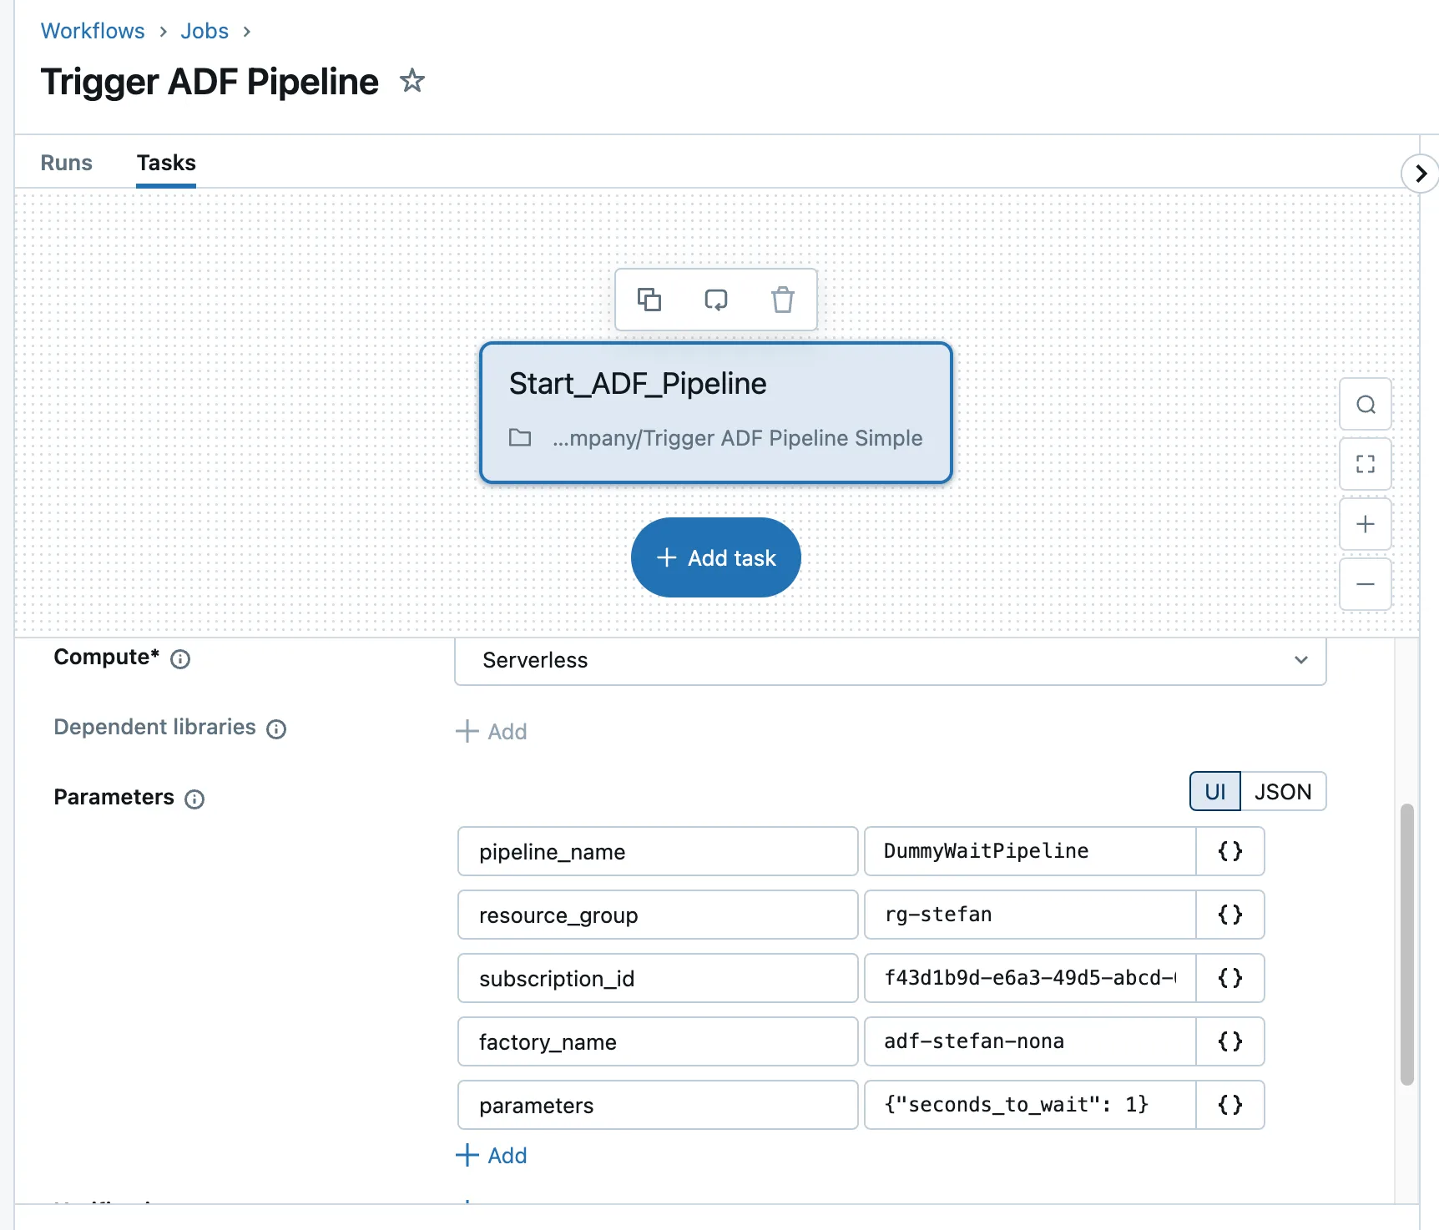Open the Workflows breadcrumb link

click(93, 31)
